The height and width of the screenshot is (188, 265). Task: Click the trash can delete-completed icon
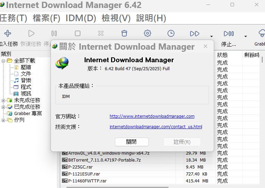[124, 33]
